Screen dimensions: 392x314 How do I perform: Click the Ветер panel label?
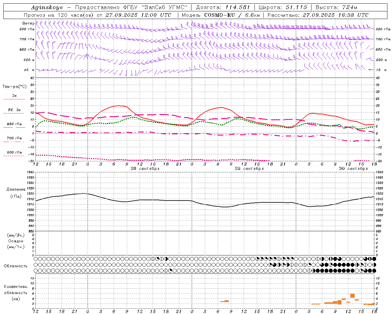pos(28,23)
